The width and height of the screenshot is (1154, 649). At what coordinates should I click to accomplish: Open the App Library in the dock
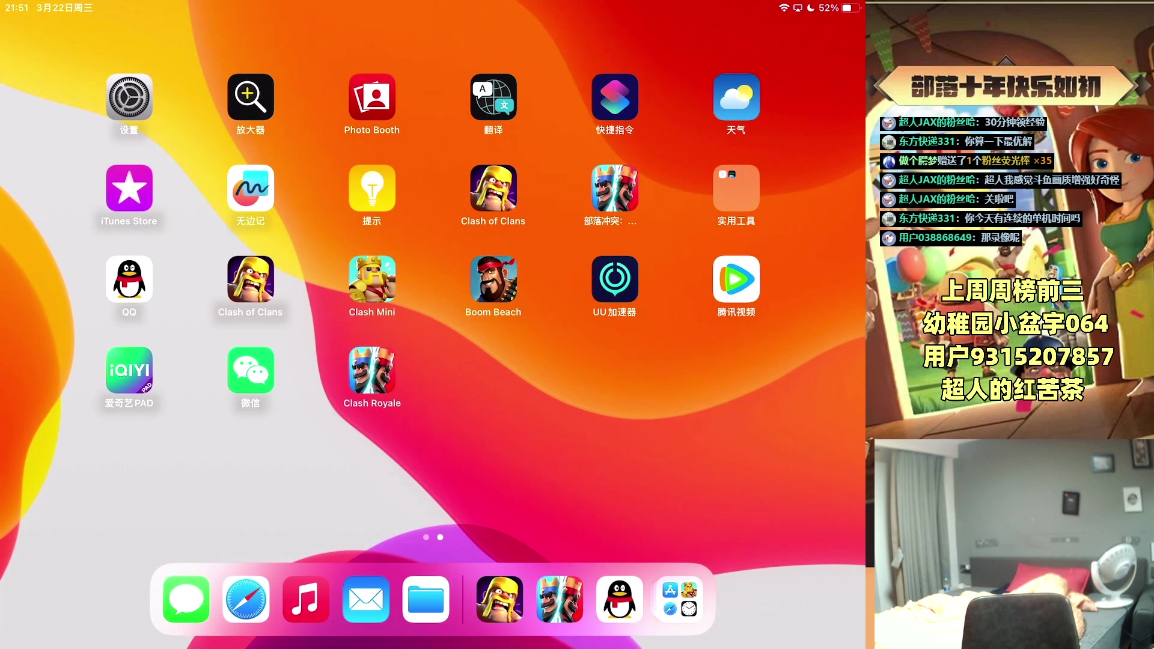coord(680,599)
